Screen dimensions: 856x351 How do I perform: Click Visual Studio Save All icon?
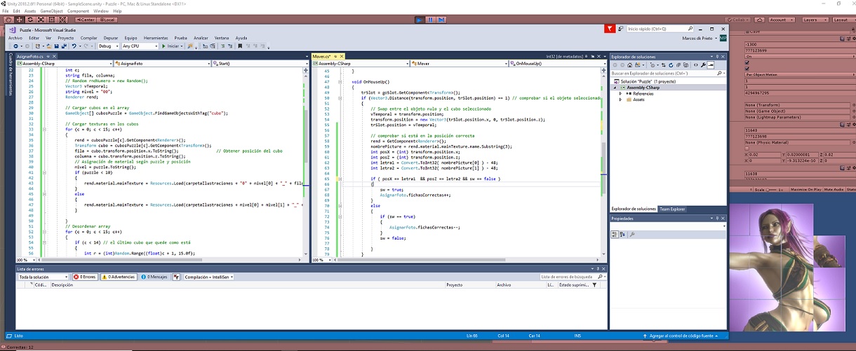(x=65, y=46)
